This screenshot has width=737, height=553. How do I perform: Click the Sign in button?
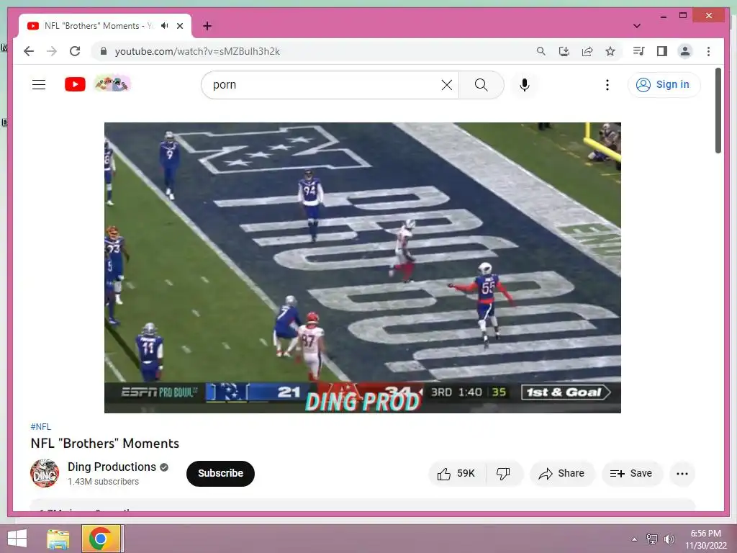(664, 85)
